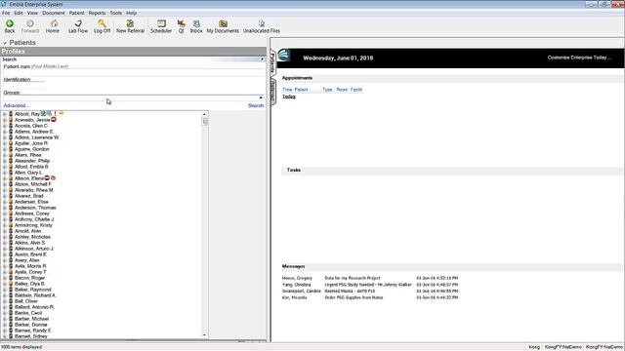The image size is (625, 351).
Task: Click Customize Enterprise Today link
Action: (x=579, y=58)
